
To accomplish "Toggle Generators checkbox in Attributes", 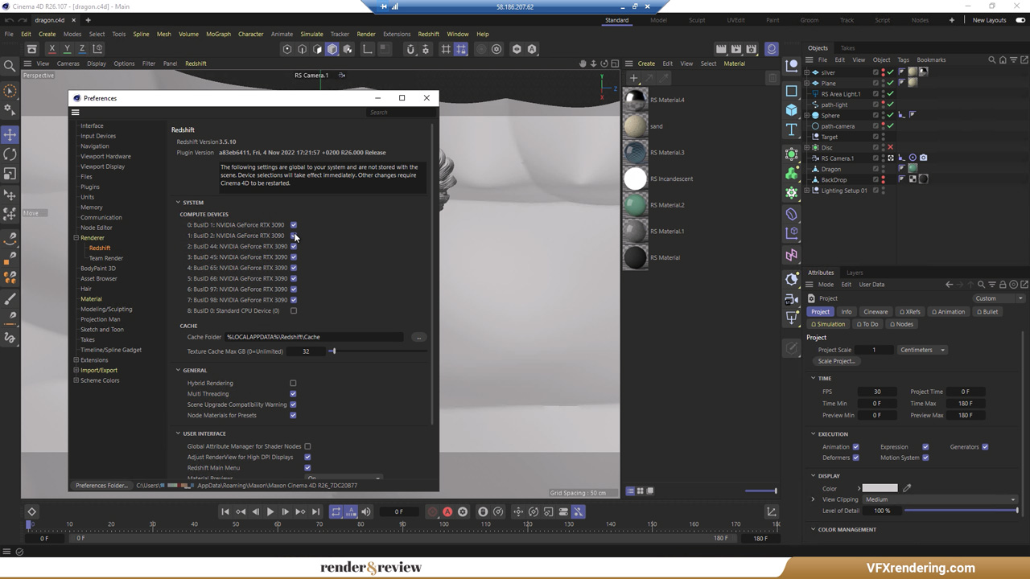I will pyautogui.click(x=985, y=447).
